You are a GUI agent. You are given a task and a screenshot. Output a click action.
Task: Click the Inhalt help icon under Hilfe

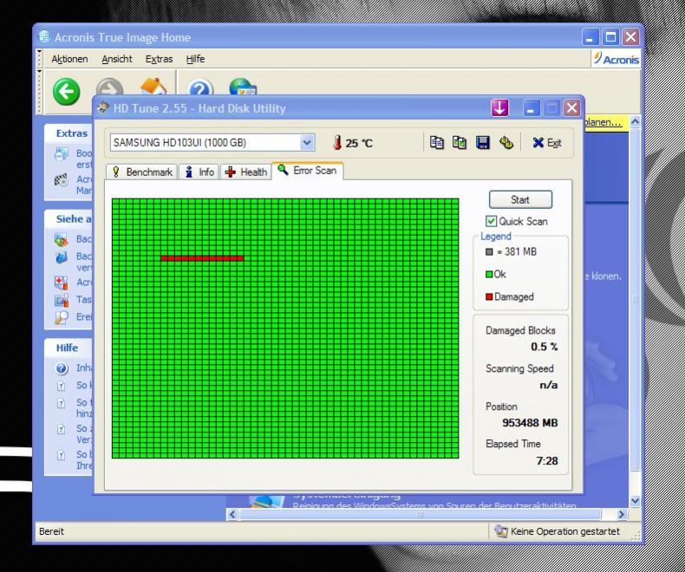[x=62, y=368]
